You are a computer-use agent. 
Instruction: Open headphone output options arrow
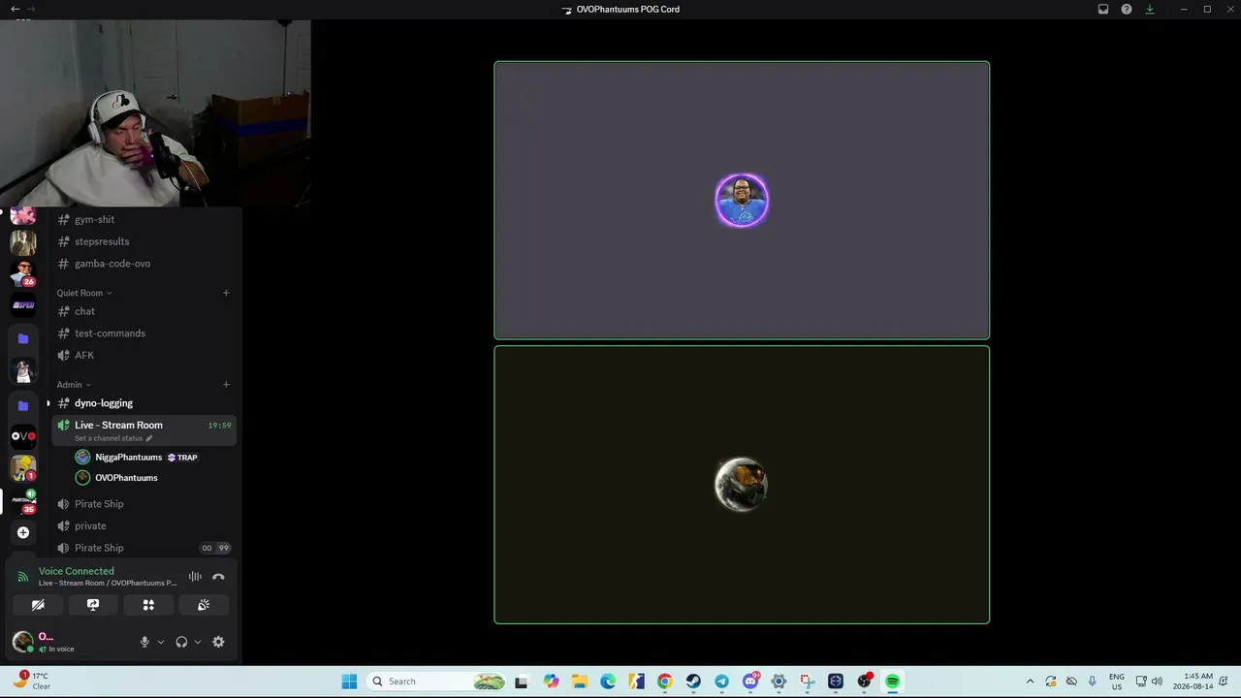(x=198, y=642)
